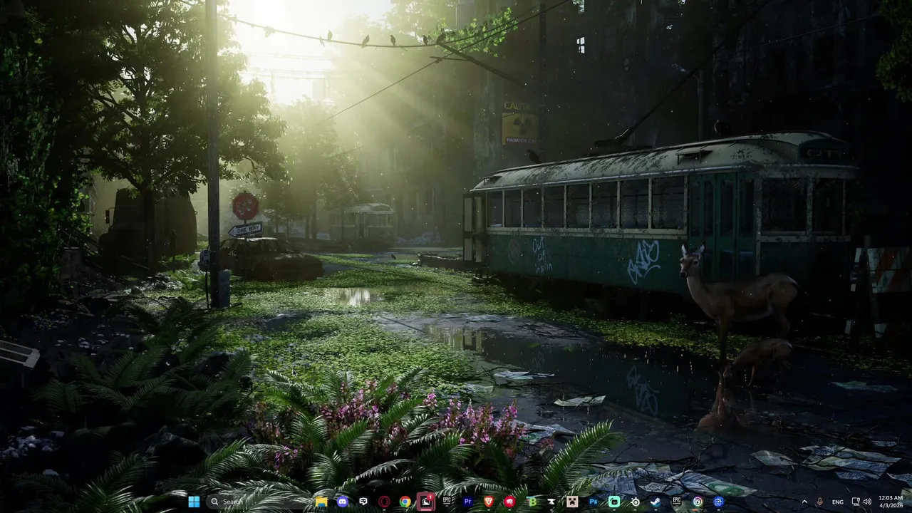Open the blue camera-style app icon
This screenshot has width=912, height=513.
(x=718, y=502)
